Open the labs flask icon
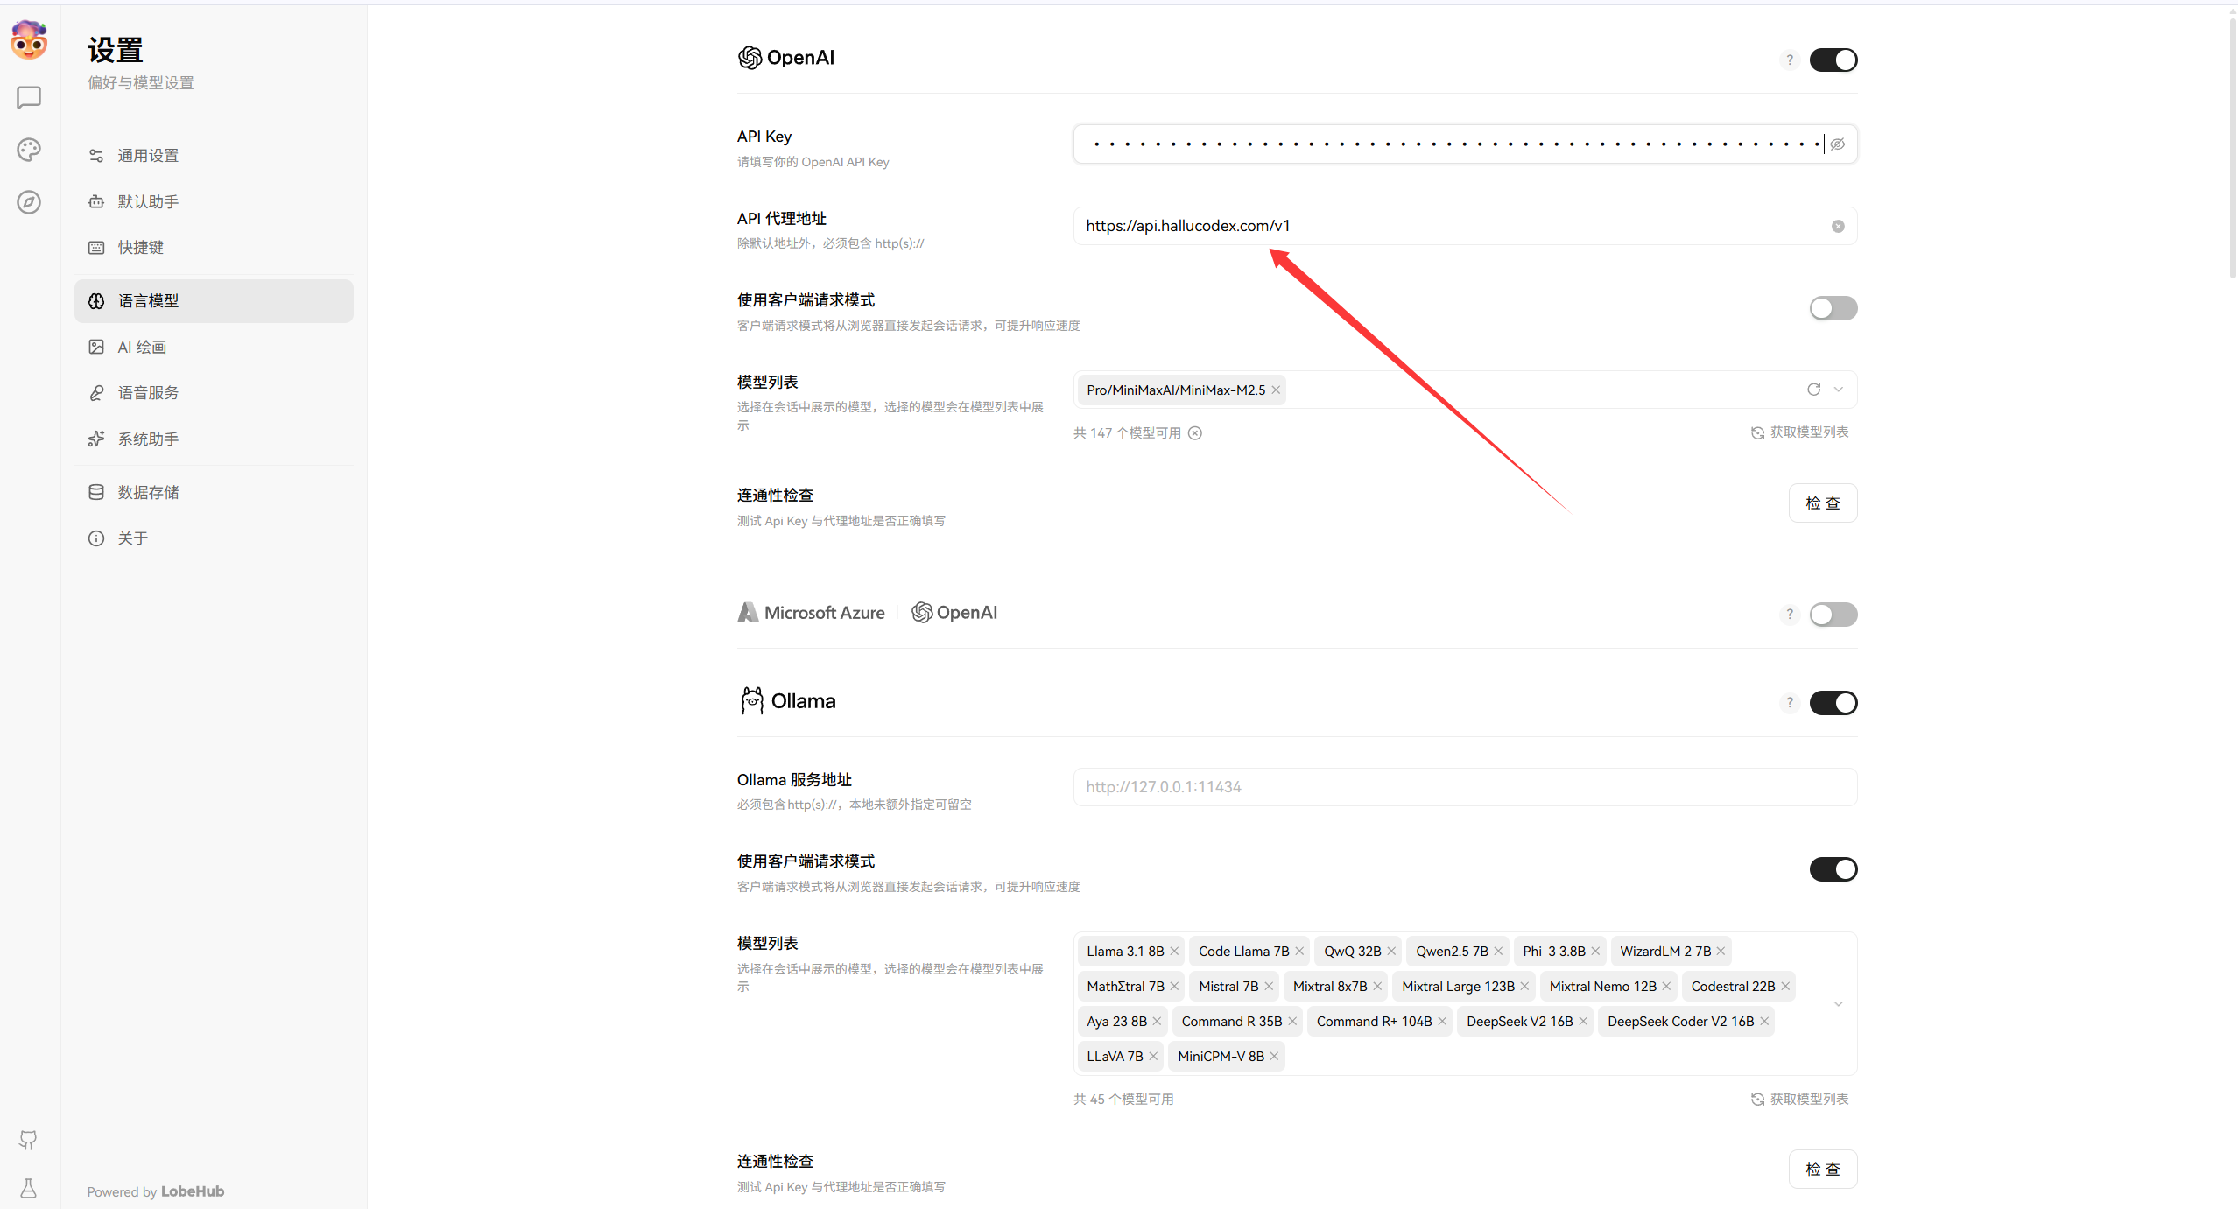The width and height of the screenshot is (2238, 1209). [x=28, y=1188]
